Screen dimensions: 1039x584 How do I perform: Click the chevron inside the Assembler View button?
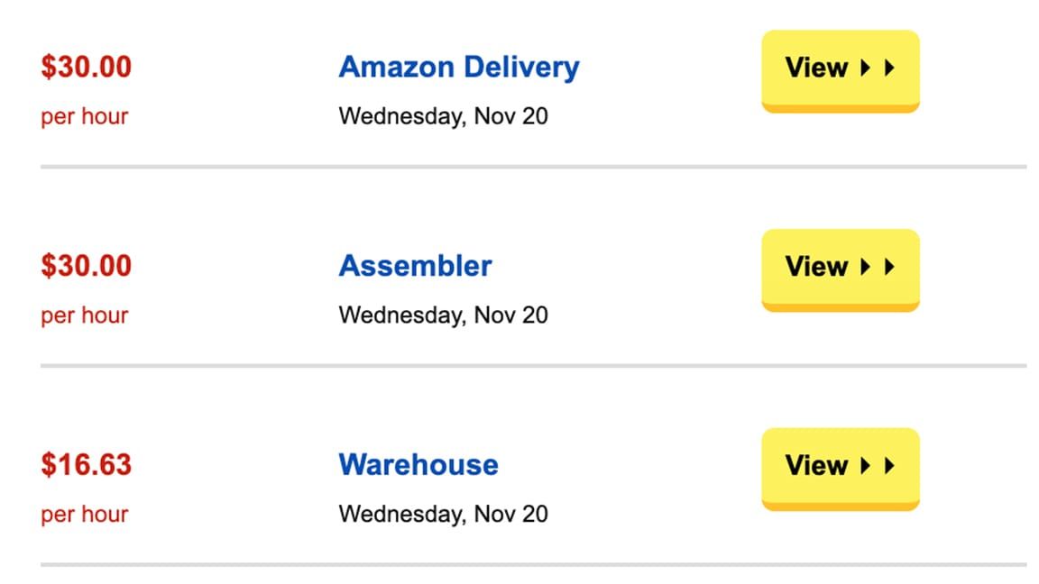coord(877,266)
